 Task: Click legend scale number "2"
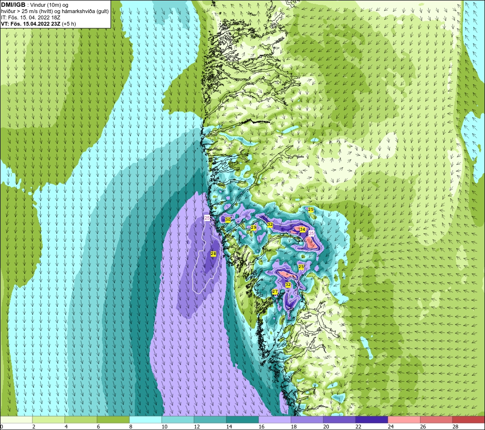click(34, 427)
